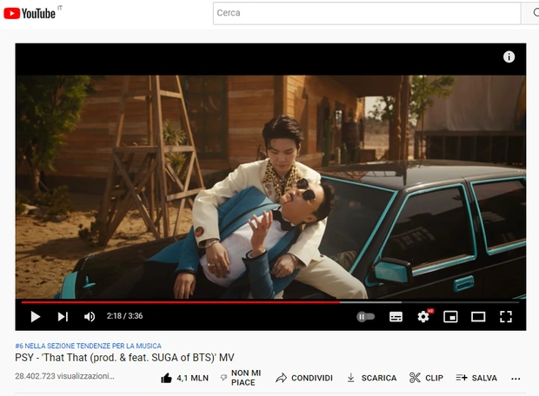Enable miniplayer mode
This screenshot has width=539, height=396.
(450, 316)
